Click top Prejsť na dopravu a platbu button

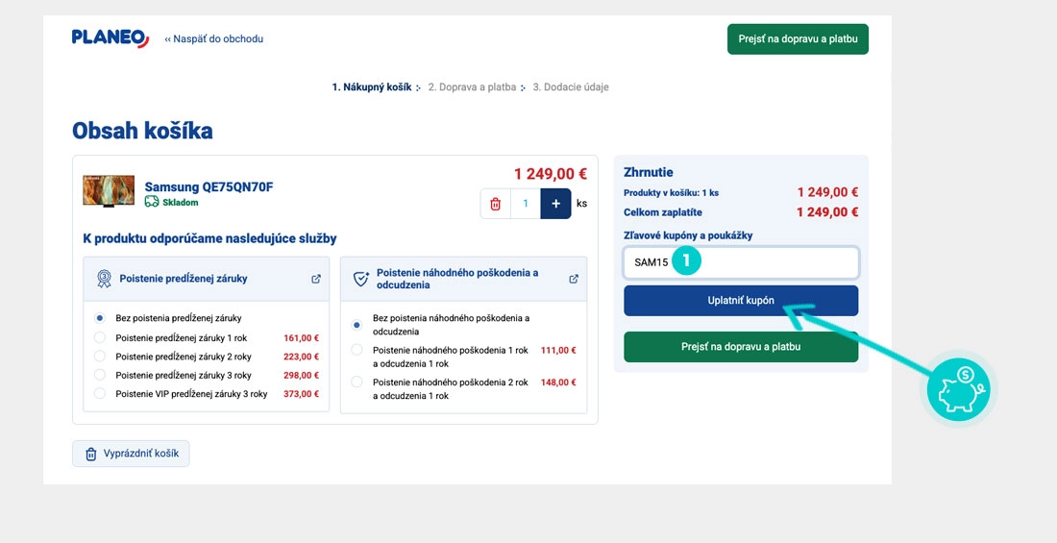[x=798, y=39]
